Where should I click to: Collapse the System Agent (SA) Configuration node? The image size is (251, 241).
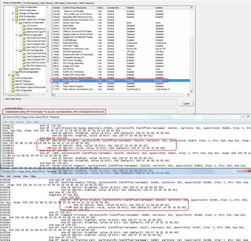[13, 20]
